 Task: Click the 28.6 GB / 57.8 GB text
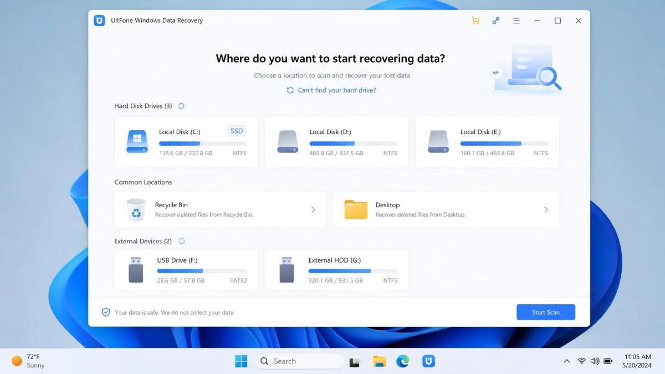[181, 280]
